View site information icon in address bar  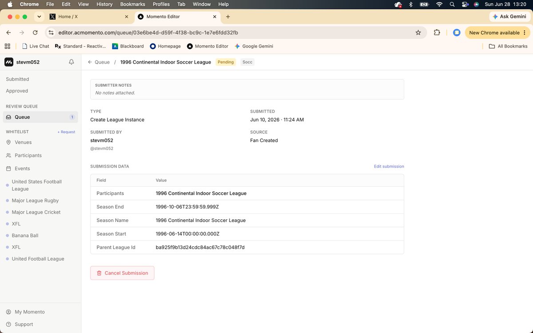coord(51,32)
